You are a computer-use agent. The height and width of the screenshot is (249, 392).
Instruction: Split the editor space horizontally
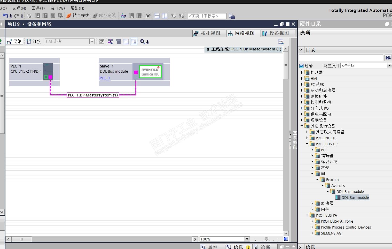[157, 16]
